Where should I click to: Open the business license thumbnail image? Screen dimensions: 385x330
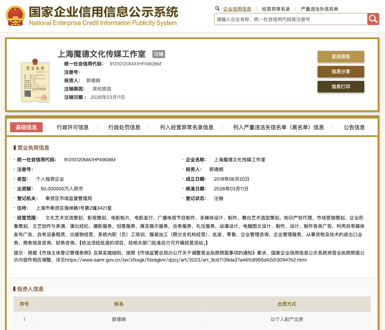click(x=35, y=81)
